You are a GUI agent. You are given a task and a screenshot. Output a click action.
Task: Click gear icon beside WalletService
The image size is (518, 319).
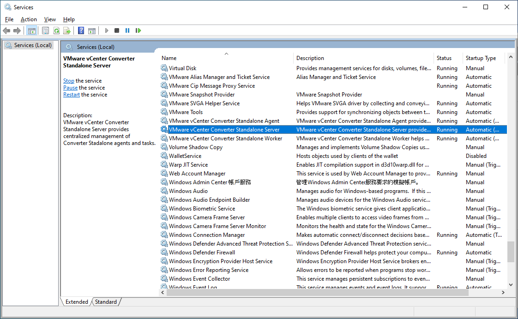pyautogui.click(x=164, y=156)
